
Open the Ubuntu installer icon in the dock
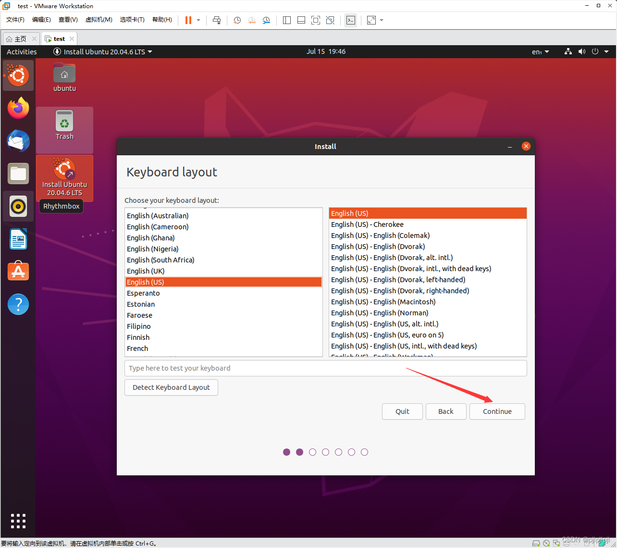click(x=18, y=75)
